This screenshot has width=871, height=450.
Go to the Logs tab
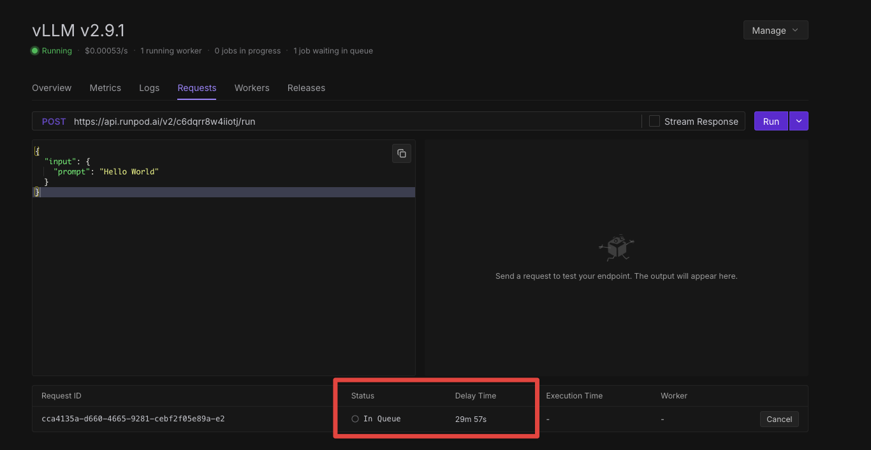click(149, 88)
